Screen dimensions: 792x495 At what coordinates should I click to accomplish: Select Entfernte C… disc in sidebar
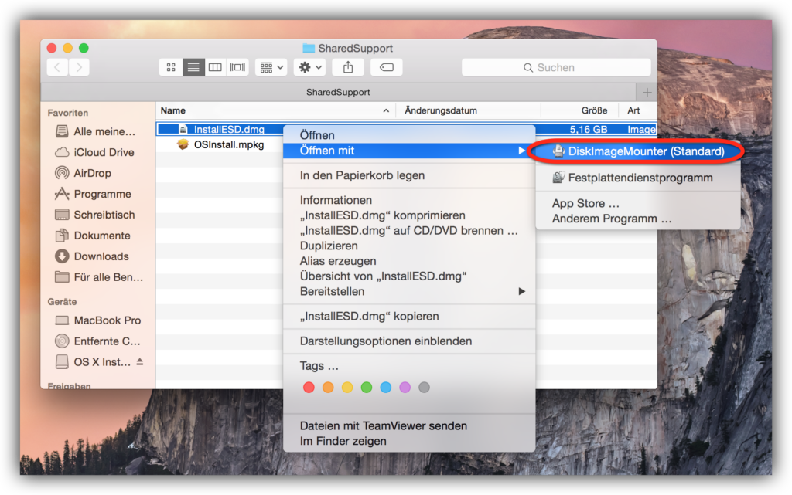click(x=98, y=341)
